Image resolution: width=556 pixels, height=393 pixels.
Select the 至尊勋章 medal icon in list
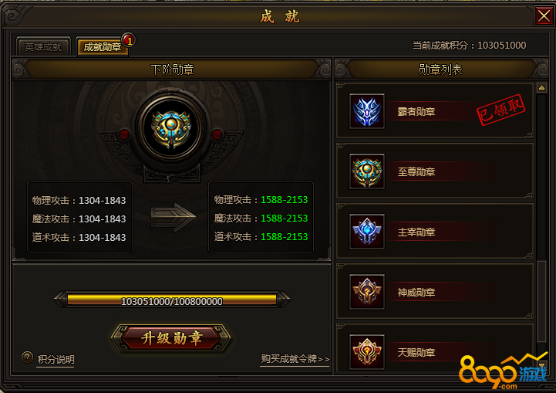[366, 171]
